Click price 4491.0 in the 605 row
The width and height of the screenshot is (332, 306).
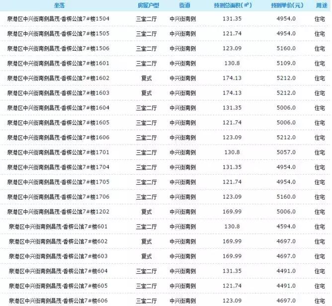286,286
